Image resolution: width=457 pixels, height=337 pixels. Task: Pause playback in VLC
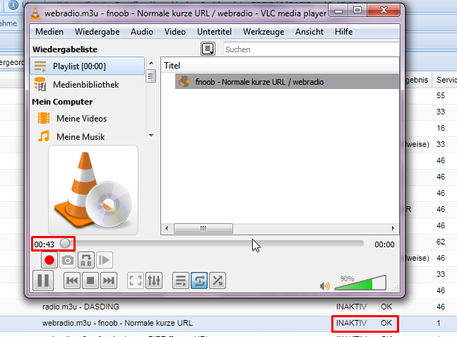point(43,280)
